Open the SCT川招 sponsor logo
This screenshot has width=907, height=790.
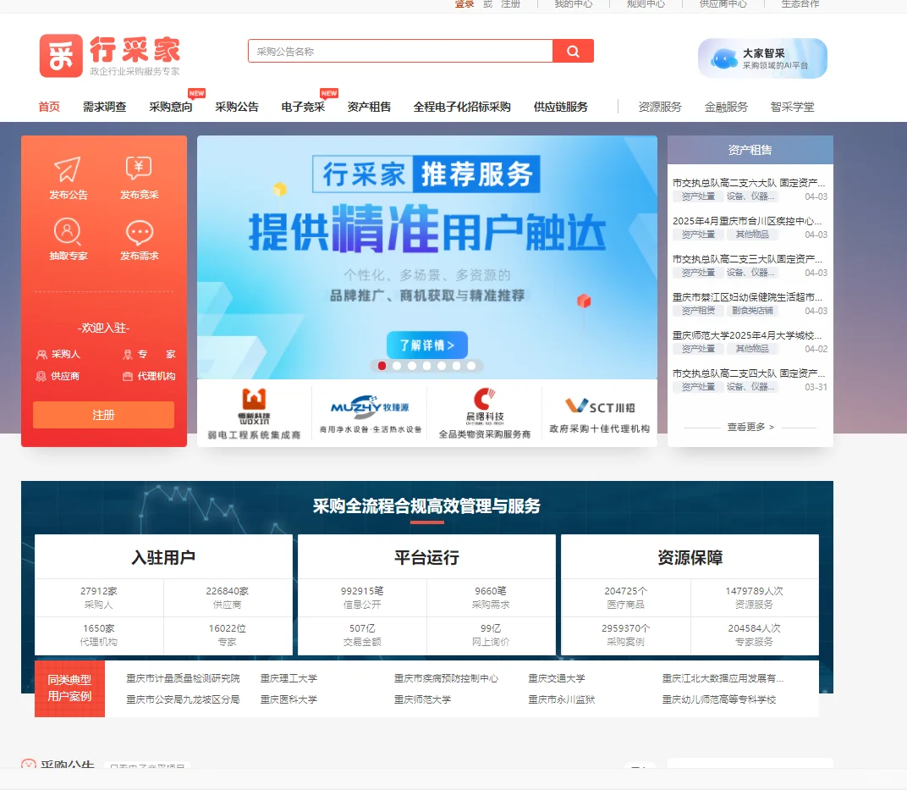click(600, 413)
